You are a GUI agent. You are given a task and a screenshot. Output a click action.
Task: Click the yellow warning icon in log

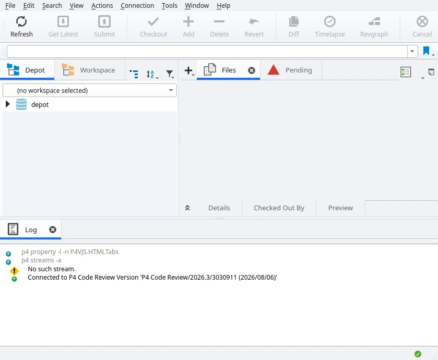coord(14,270)
